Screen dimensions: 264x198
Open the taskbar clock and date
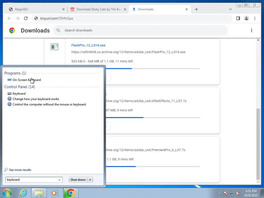pyautogui.click(x=251, y=193)
